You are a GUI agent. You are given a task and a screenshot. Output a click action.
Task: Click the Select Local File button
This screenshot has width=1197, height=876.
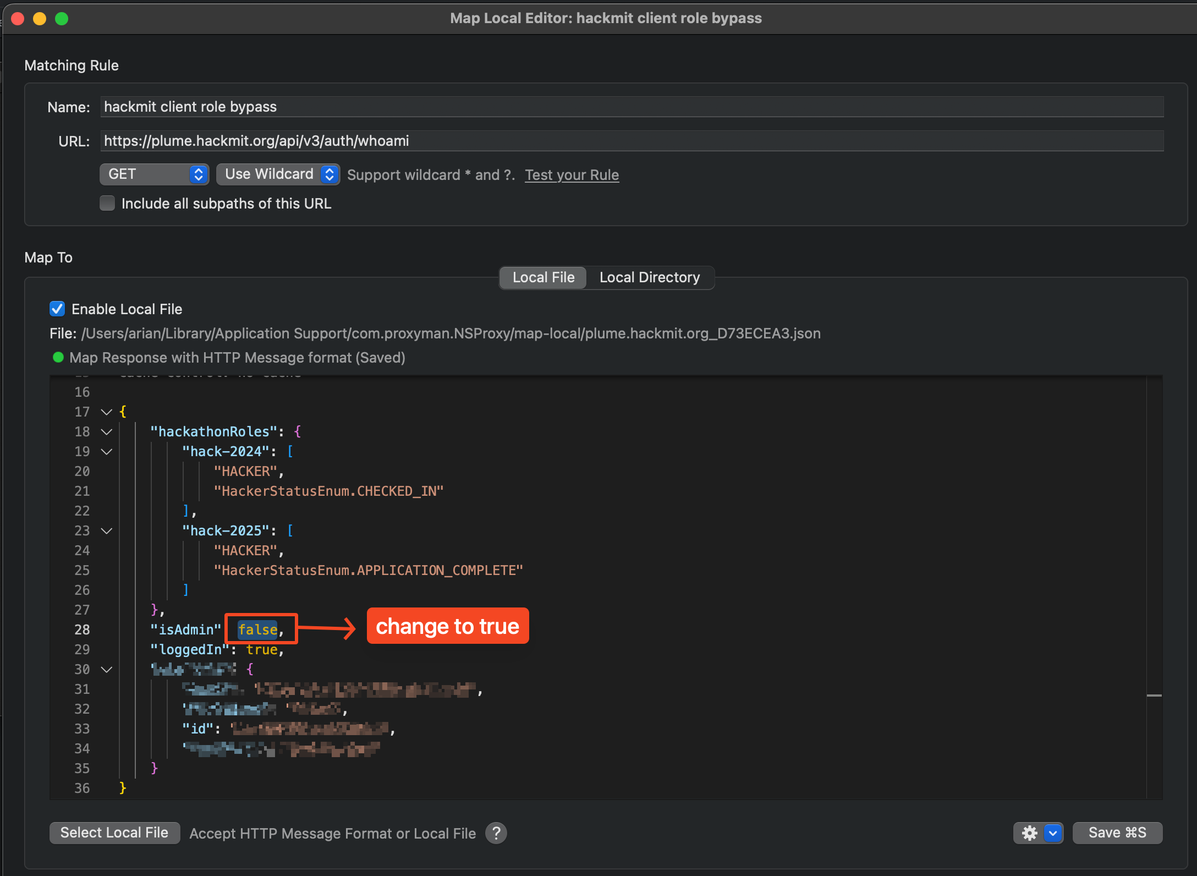(114, 833)
